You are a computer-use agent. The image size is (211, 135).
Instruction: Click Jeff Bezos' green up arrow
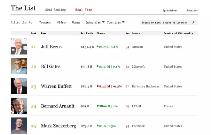(x=98, y=47)
